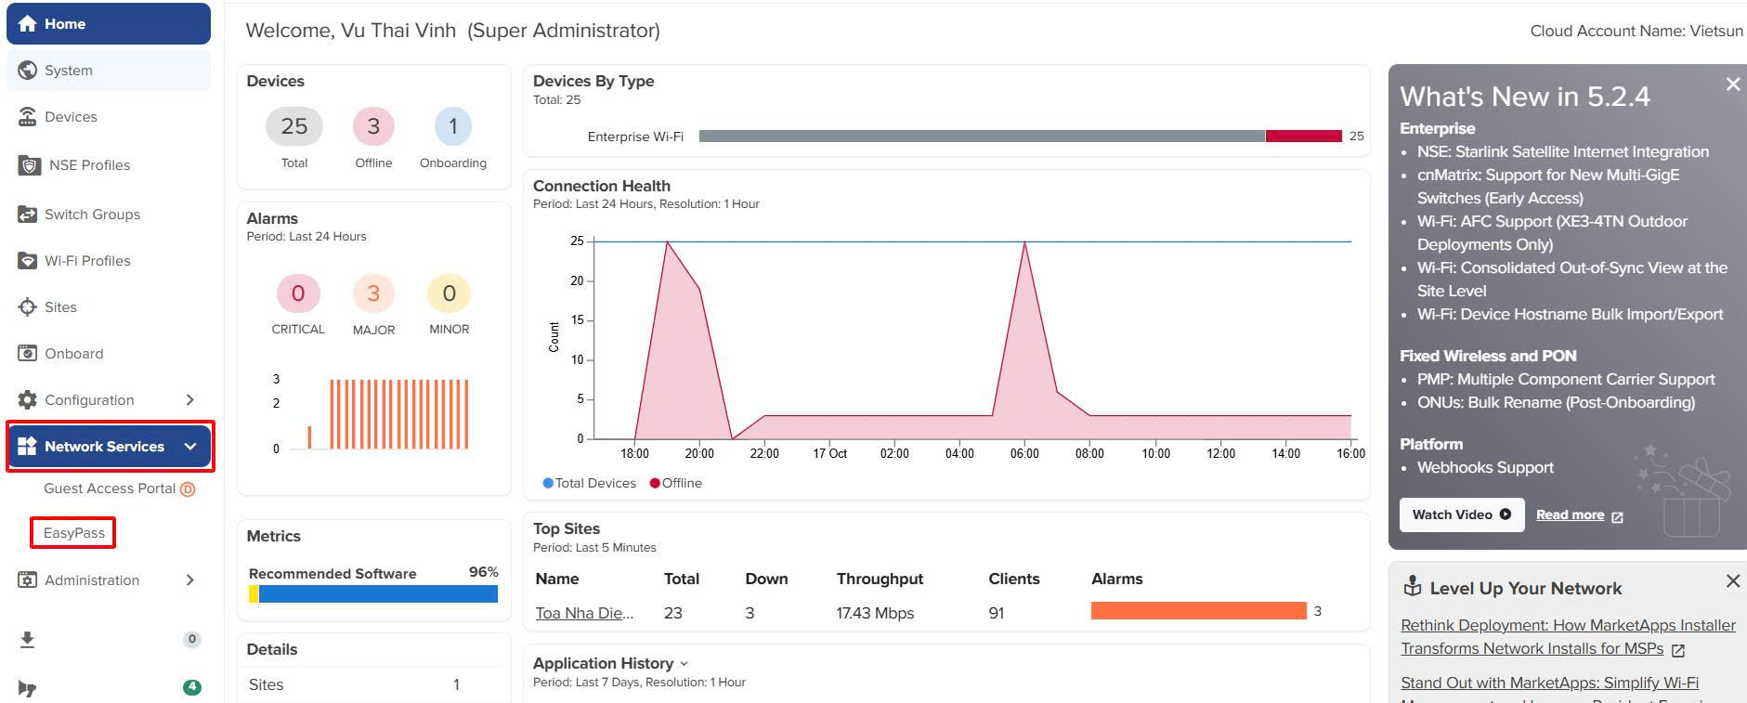The image size is (1747, 703).
Task: Toggle Offline legend in Connection Health chart
Action: pos(676,483)
